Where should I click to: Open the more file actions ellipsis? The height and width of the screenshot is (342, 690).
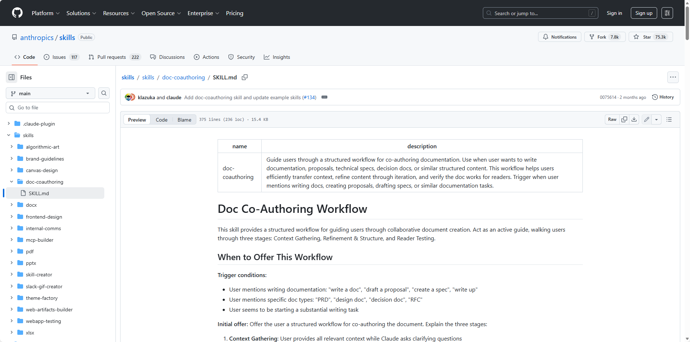click(x=673, y=77)
